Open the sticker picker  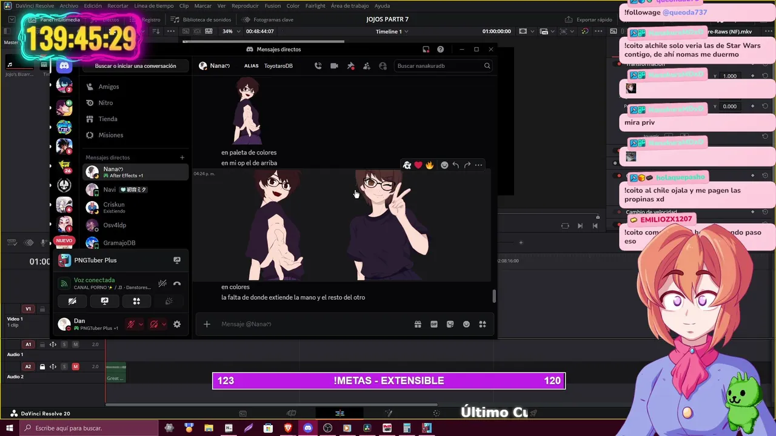point(450,324)
